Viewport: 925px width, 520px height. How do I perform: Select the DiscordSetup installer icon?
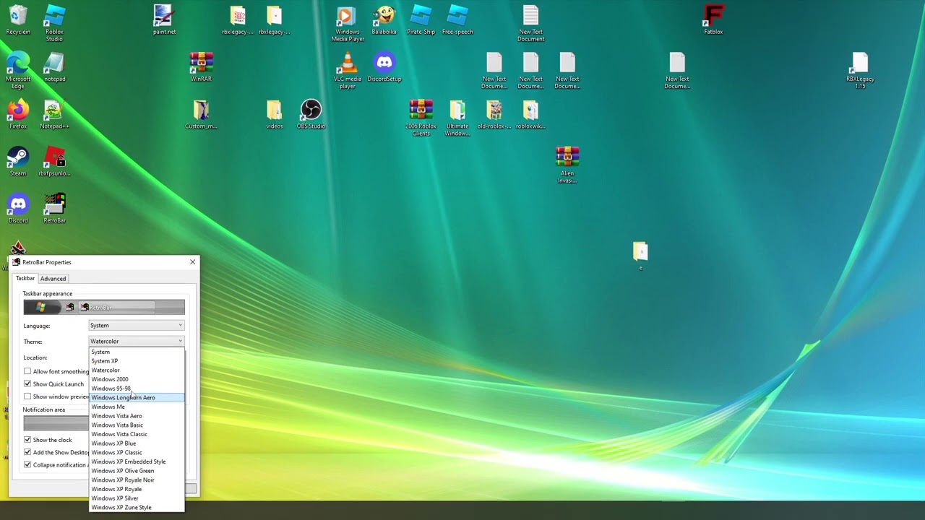[384, 67]
